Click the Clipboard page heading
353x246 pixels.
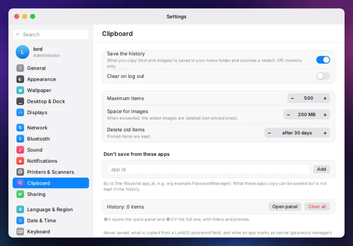117,33
